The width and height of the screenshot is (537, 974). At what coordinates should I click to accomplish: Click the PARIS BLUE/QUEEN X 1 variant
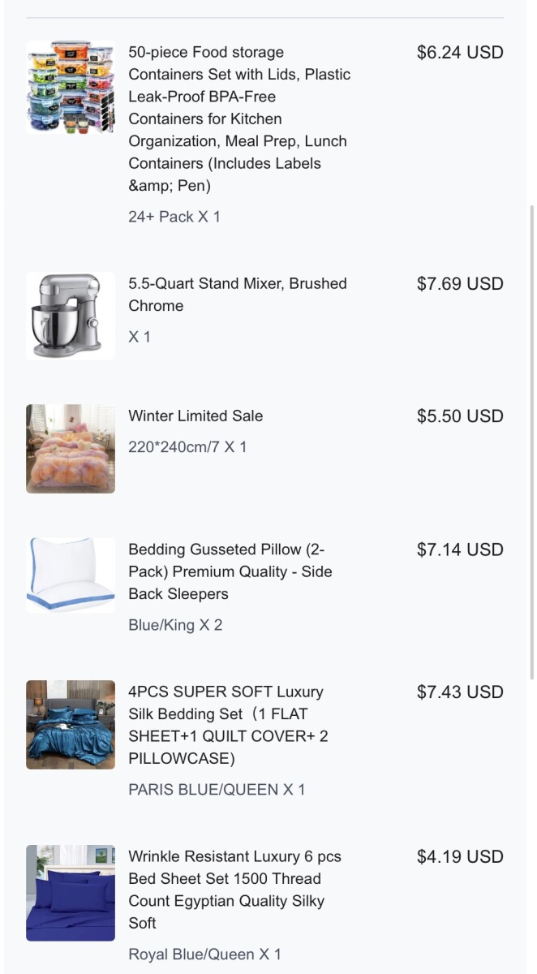pos(217,790)
